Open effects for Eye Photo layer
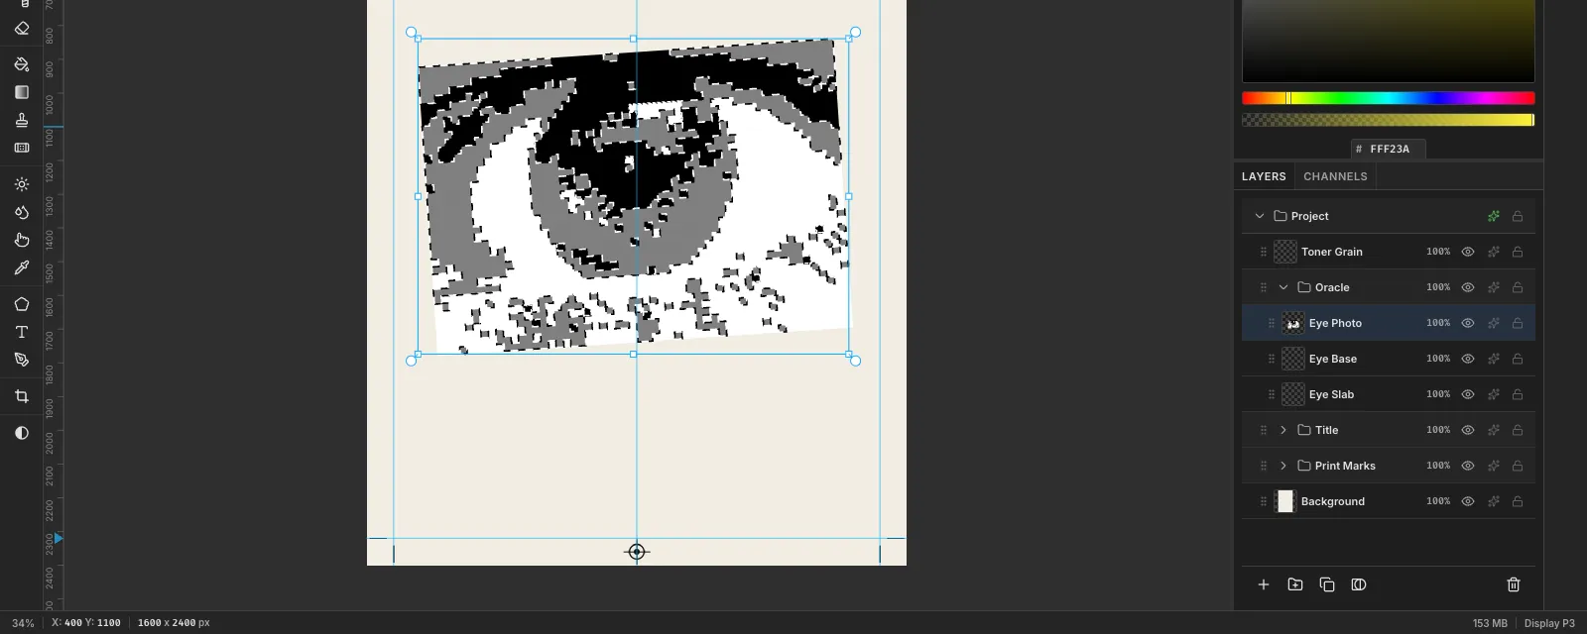1587x634 pixels. coord(1494,323)
